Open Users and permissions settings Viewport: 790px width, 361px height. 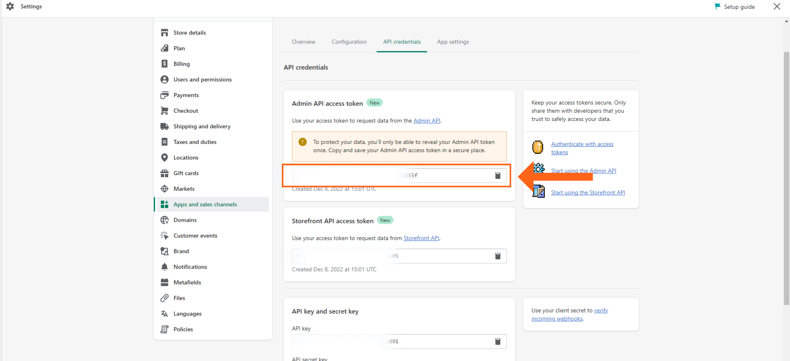click(x=202, y=79)
